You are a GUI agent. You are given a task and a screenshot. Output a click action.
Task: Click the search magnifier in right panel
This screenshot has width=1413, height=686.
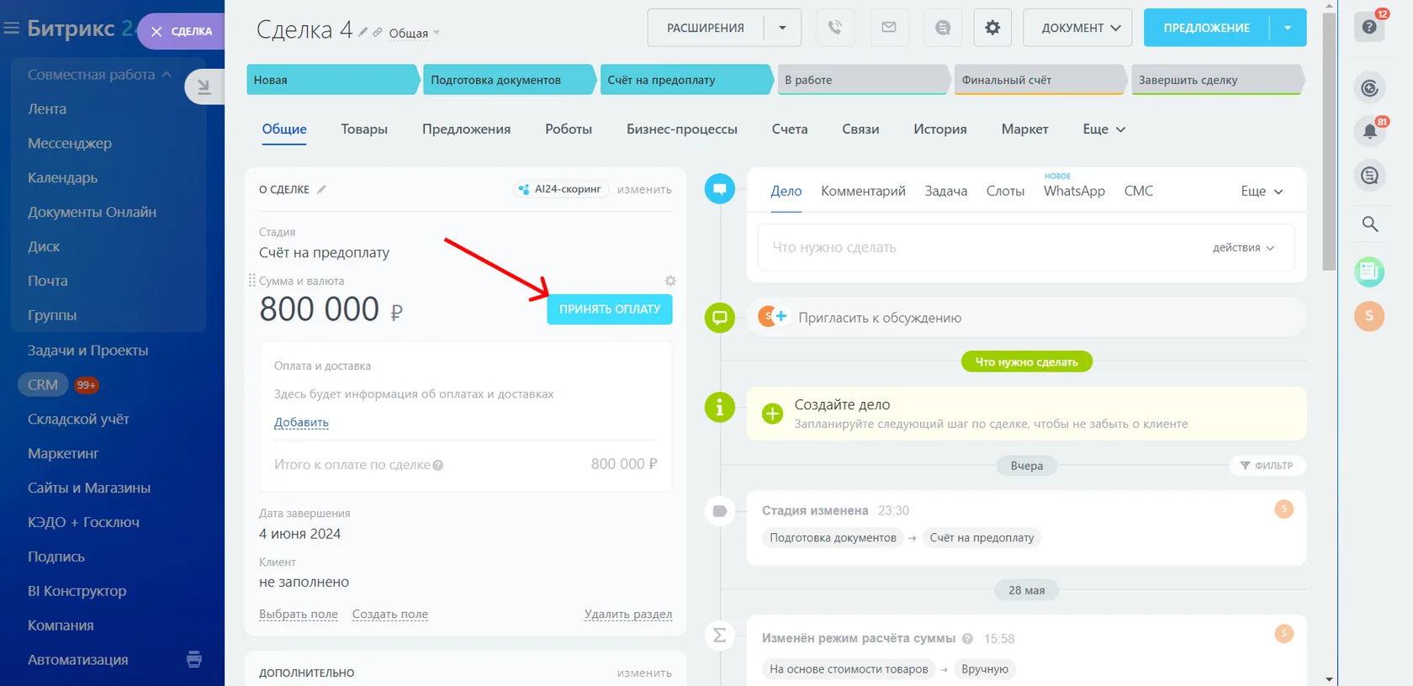tap(1370, 224)
